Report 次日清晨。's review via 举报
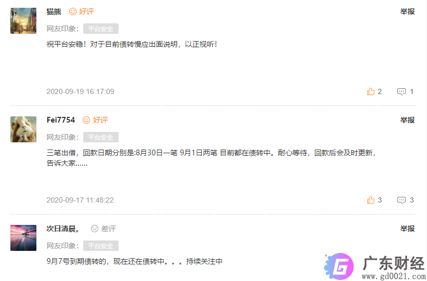The width and height of the screenshot is (427, 281). (x=407, y=229)
